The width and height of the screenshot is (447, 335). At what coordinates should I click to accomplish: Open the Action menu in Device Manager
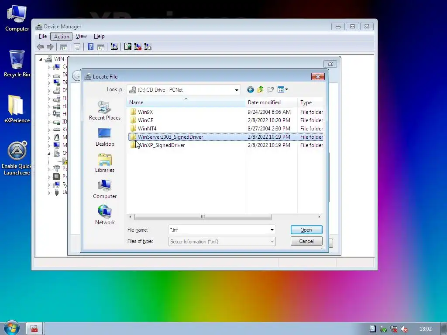click(62, 36)
